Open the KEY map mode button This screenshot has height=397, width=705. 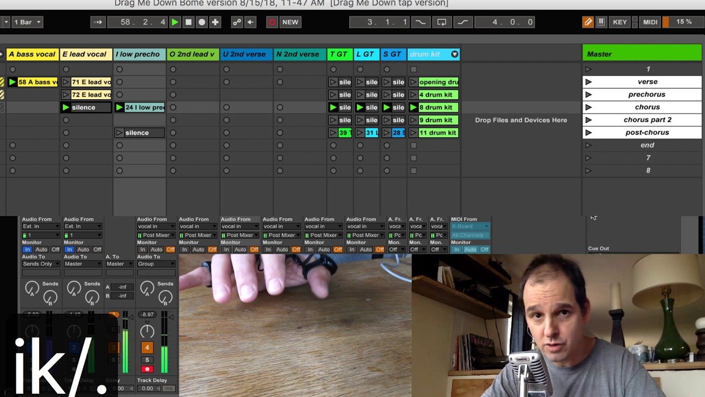coord(620,22)
